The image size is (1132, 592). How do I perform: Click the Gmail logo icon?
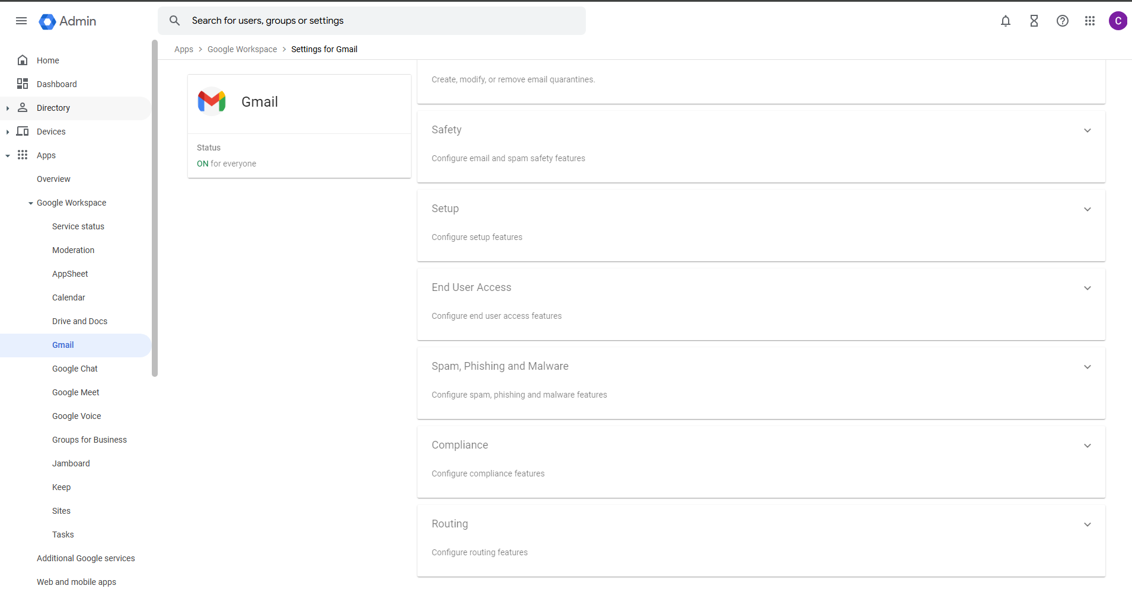(212, 101)
